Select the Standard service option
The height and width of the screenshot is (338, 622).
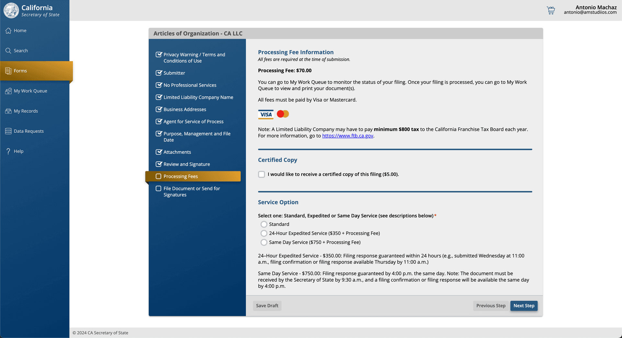(x=264, y=224)
